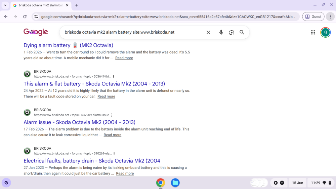This screenshot has height=189, width=336.
Task: Select the briskoda octavia mk2 alarm tab
Action: tap(41, 5)
